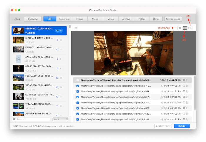Select the Image tab
Image resolution: width=206 pixels, height=142 pixels.
(x=79, y=19)
